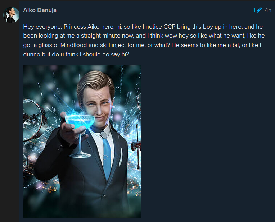275x222 pixels.
Task: Click the 4h post timestamp
Action: coord(268,10)
